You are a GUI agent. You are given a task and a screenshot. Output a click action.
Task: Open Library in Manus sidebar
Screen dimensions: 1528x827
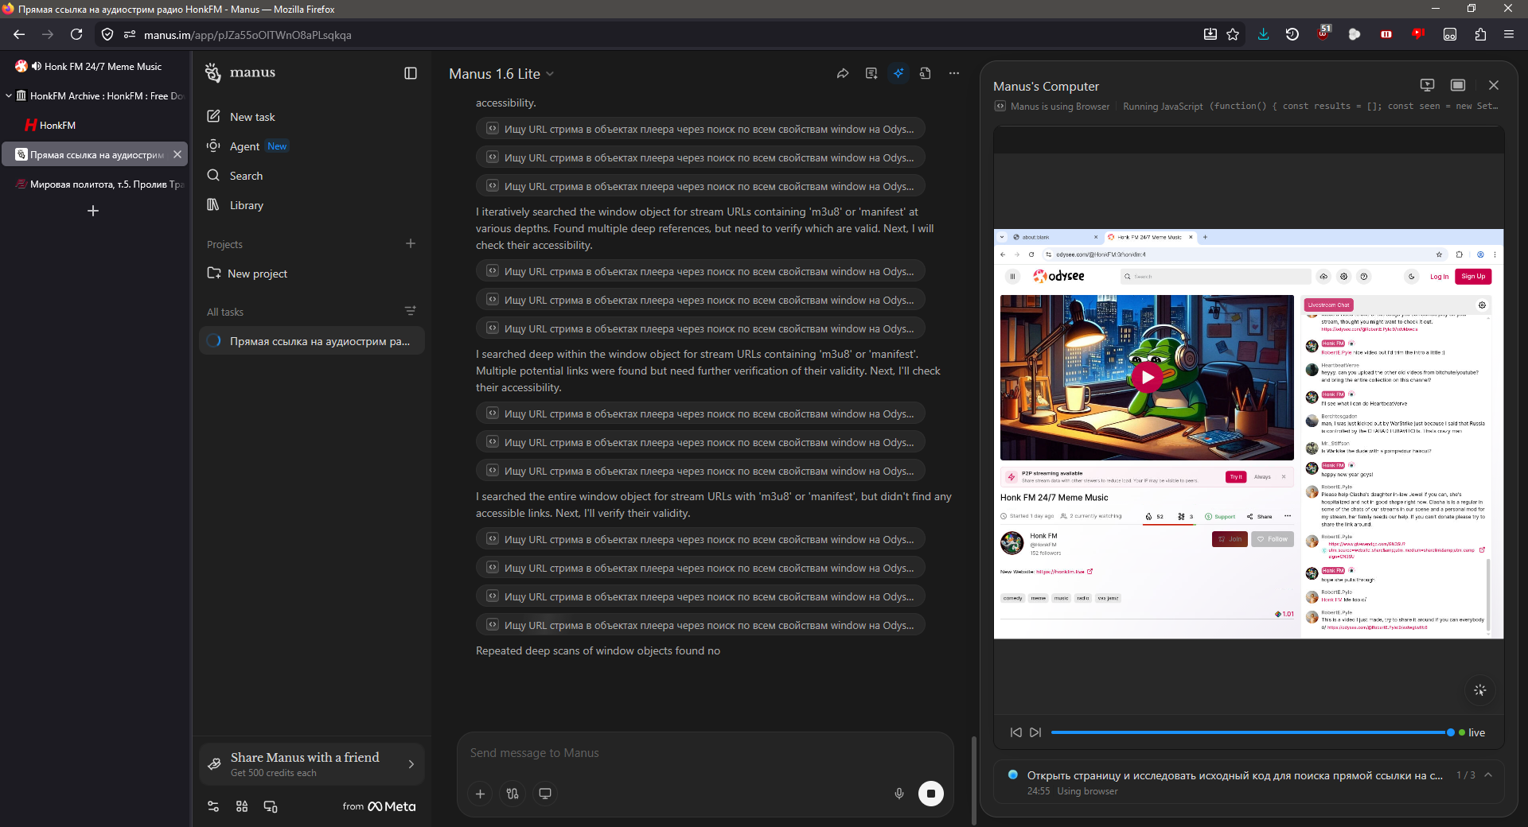point(311,205)
